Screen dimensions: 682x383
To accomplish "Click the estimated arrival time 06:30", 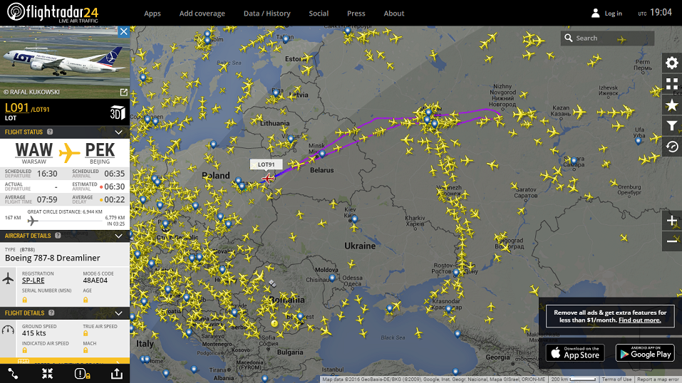I will click(115, 187).
